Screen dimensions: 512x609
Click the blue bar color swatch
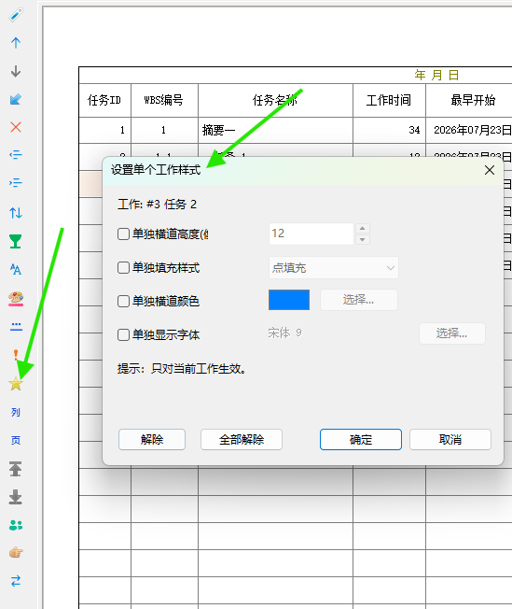289,300
